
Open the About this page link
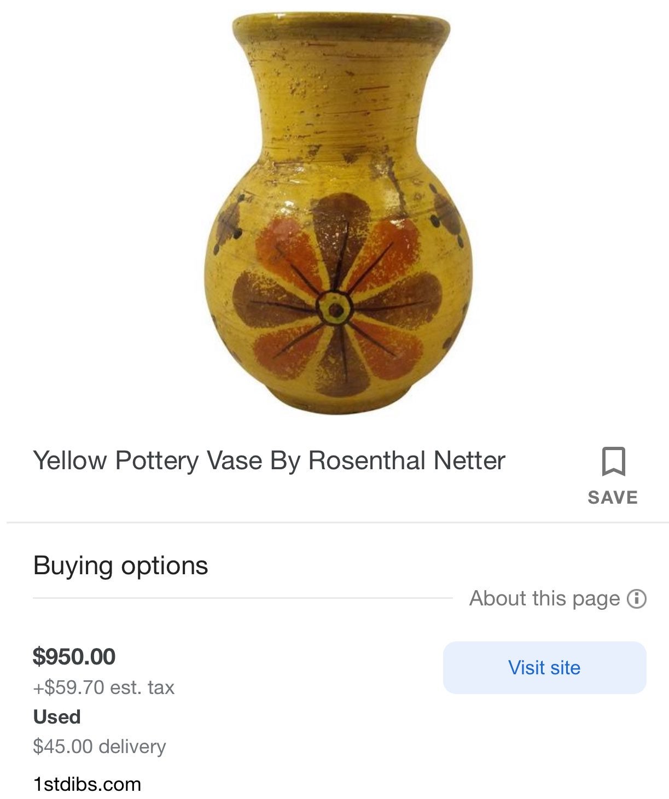coord(544,598)
